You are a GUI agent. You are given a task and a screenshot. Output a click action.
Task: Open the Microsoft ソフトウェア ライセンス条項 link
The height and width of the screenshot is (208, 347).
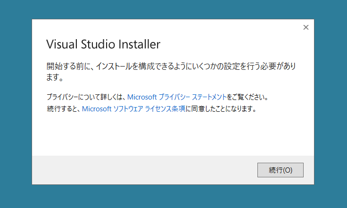134,108
